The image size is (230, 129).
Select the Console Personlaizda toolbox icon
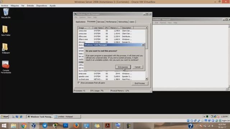(x=6, y=67)
